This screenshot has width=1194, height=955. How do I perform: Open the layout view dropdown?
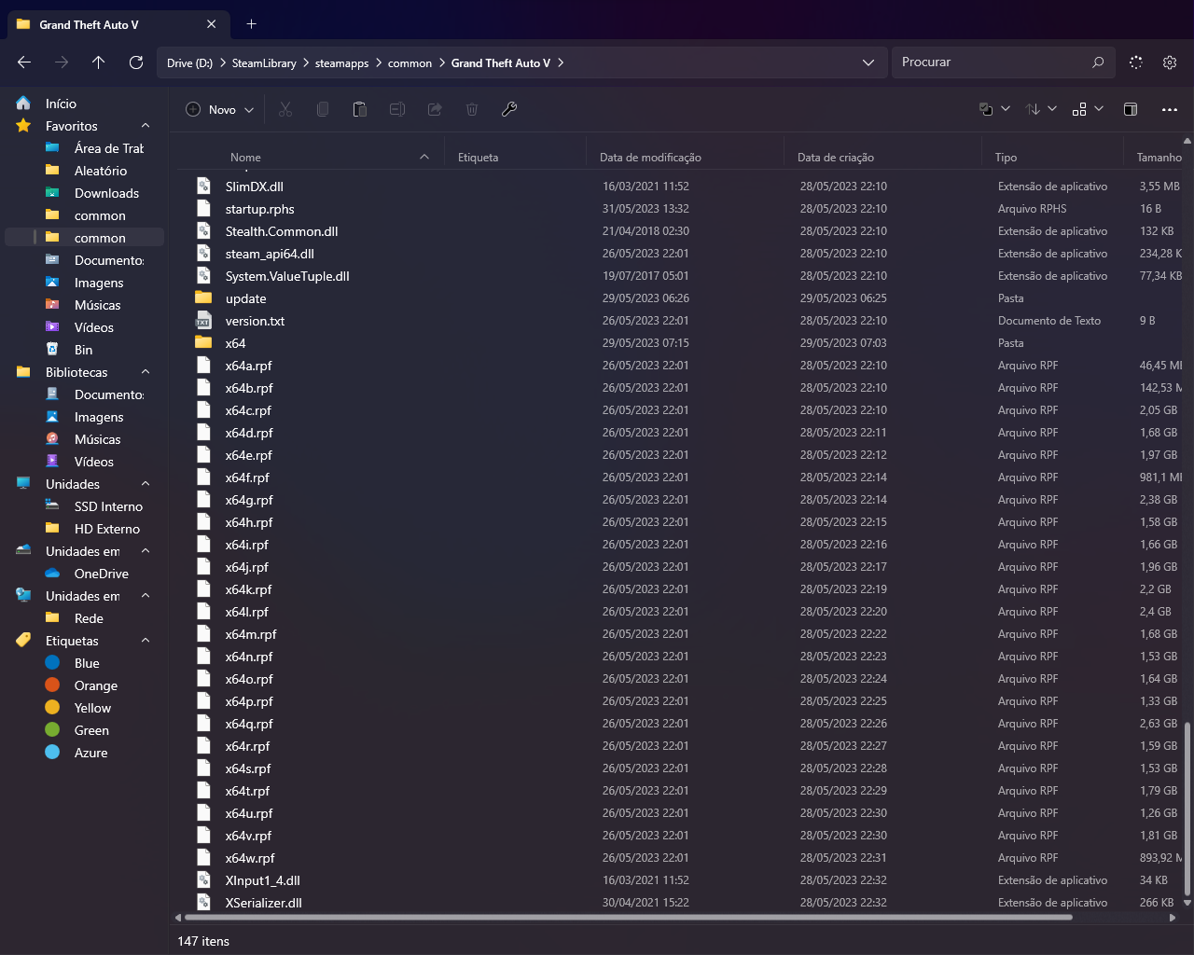[1088, 109]
